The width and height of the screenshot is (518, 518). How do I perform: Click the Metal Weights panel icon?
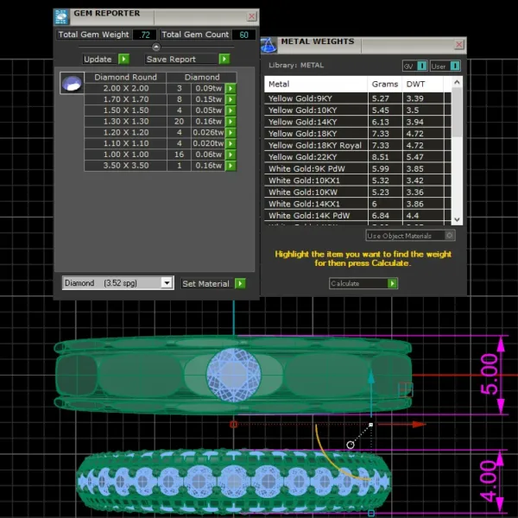pyautogui.click(x=268, y=45)
